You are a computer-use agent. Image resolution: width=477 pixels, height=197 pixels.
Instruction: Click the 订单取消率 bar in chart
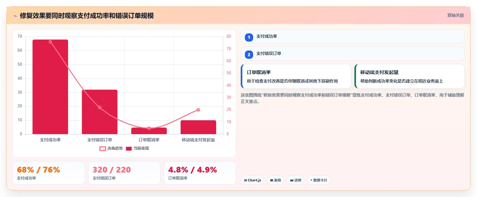pyautogui.click(x=149, y=131)
